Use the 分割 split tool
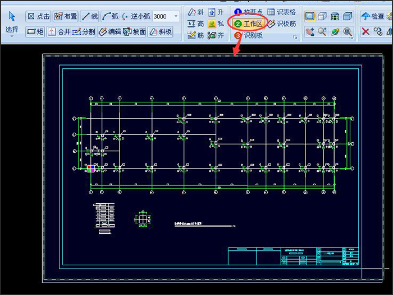 click(x=84, y=32)
